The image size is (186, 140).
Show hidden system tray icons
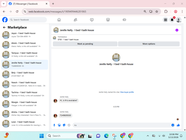point(148,136)
